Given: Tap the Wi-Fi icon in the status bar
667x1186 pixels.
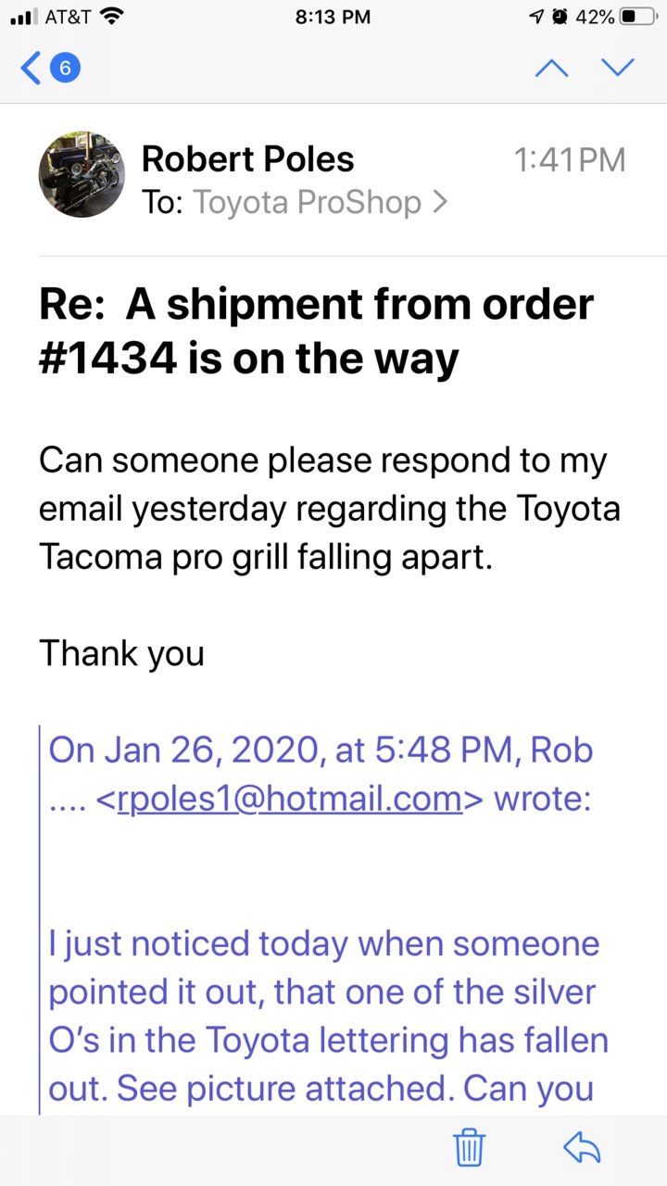Looking at the screenshot, I should [x=112, y=17].
